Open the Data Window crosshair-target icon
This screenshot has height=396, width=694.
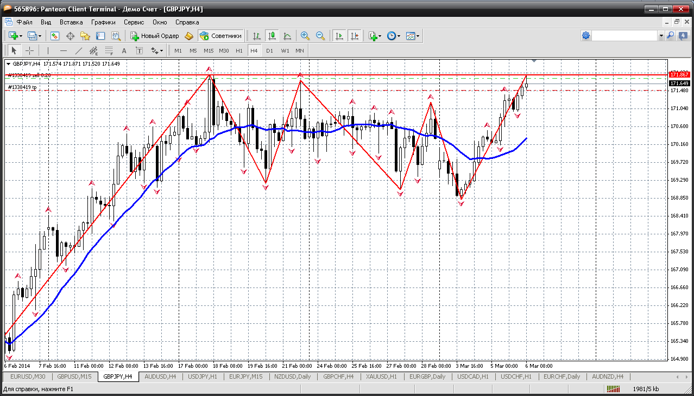pos(70,36)
